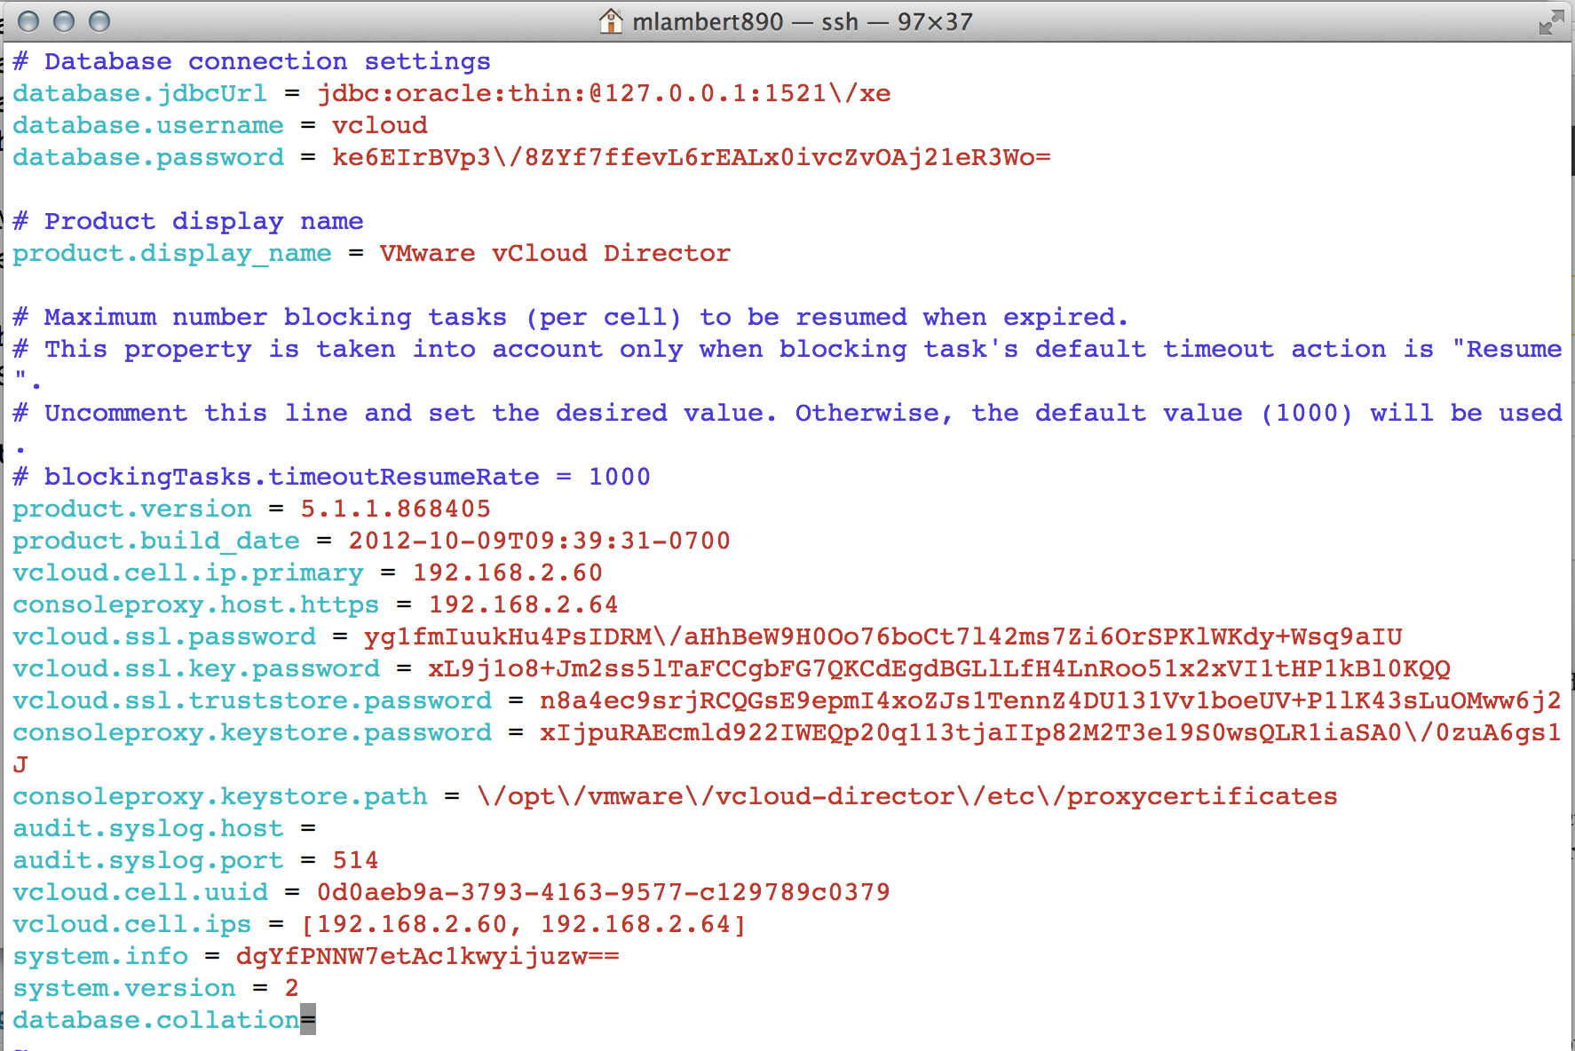Image resolution: width=1575 pixels, height=1051 pixels.
Task: Click the vcloud.cell.ip.primary address 192.168.2.60
Action: point(507,573)
